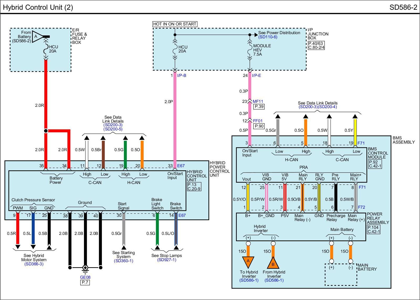Follow the SD360-1 starting system reference
Viewport: 420px width, 300px height.
click(123, 261)
